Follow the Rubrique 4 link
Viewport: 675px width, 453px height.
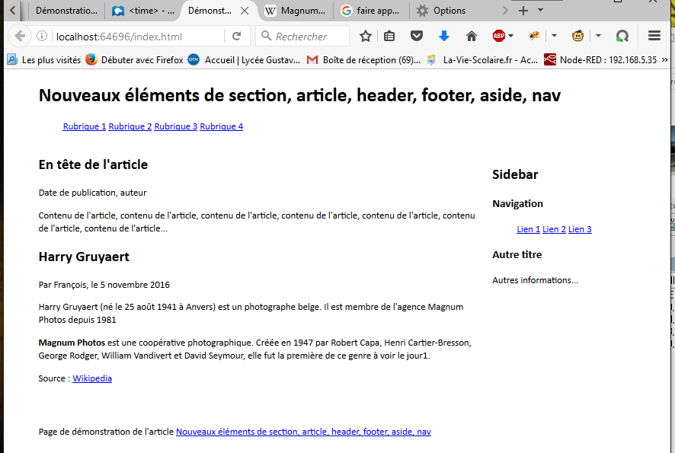click(221, 126)
